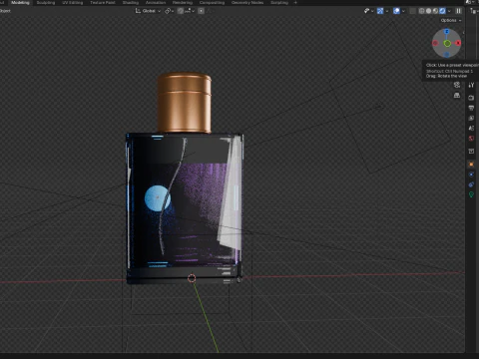Open the Physics properties tab
Viewport: 479px width, 359px height.
pos(471,175)
